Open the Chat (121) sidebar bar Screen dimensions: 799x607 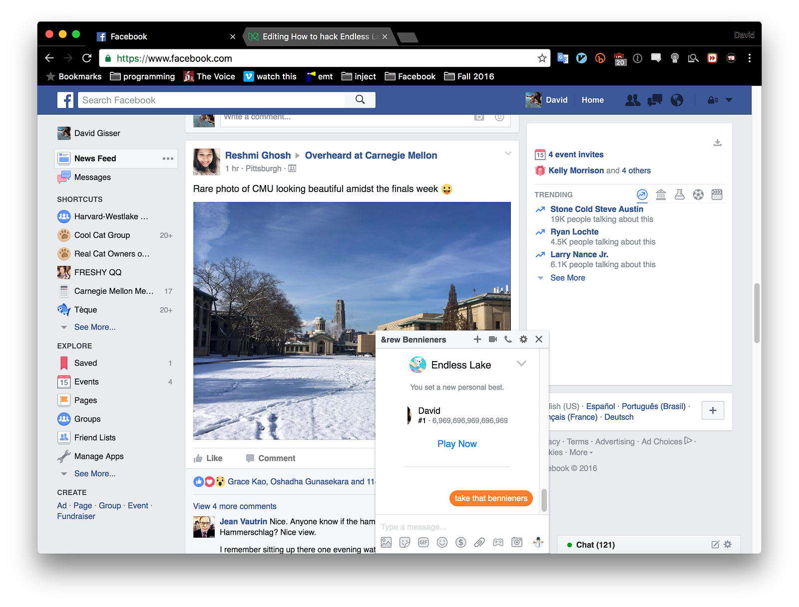649,545
